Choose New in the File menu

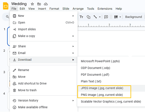click(44, 16)
